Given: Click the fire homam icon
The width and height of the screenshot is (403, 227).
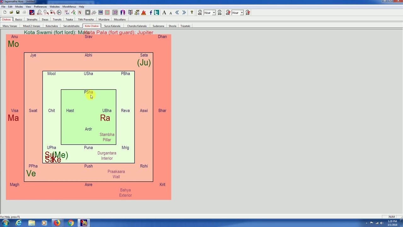Looking at the screenshot, I should click(x=144, y=13).
